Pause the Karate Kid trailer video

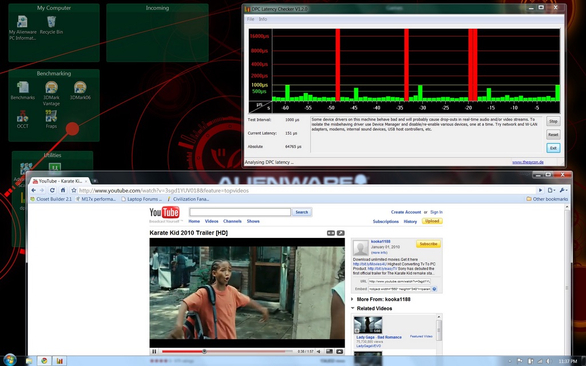(x=154, y=352)
